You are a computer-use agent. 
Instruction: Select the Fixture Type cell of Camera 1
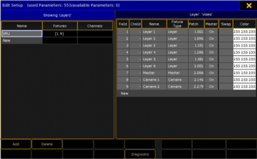[177, 80]
